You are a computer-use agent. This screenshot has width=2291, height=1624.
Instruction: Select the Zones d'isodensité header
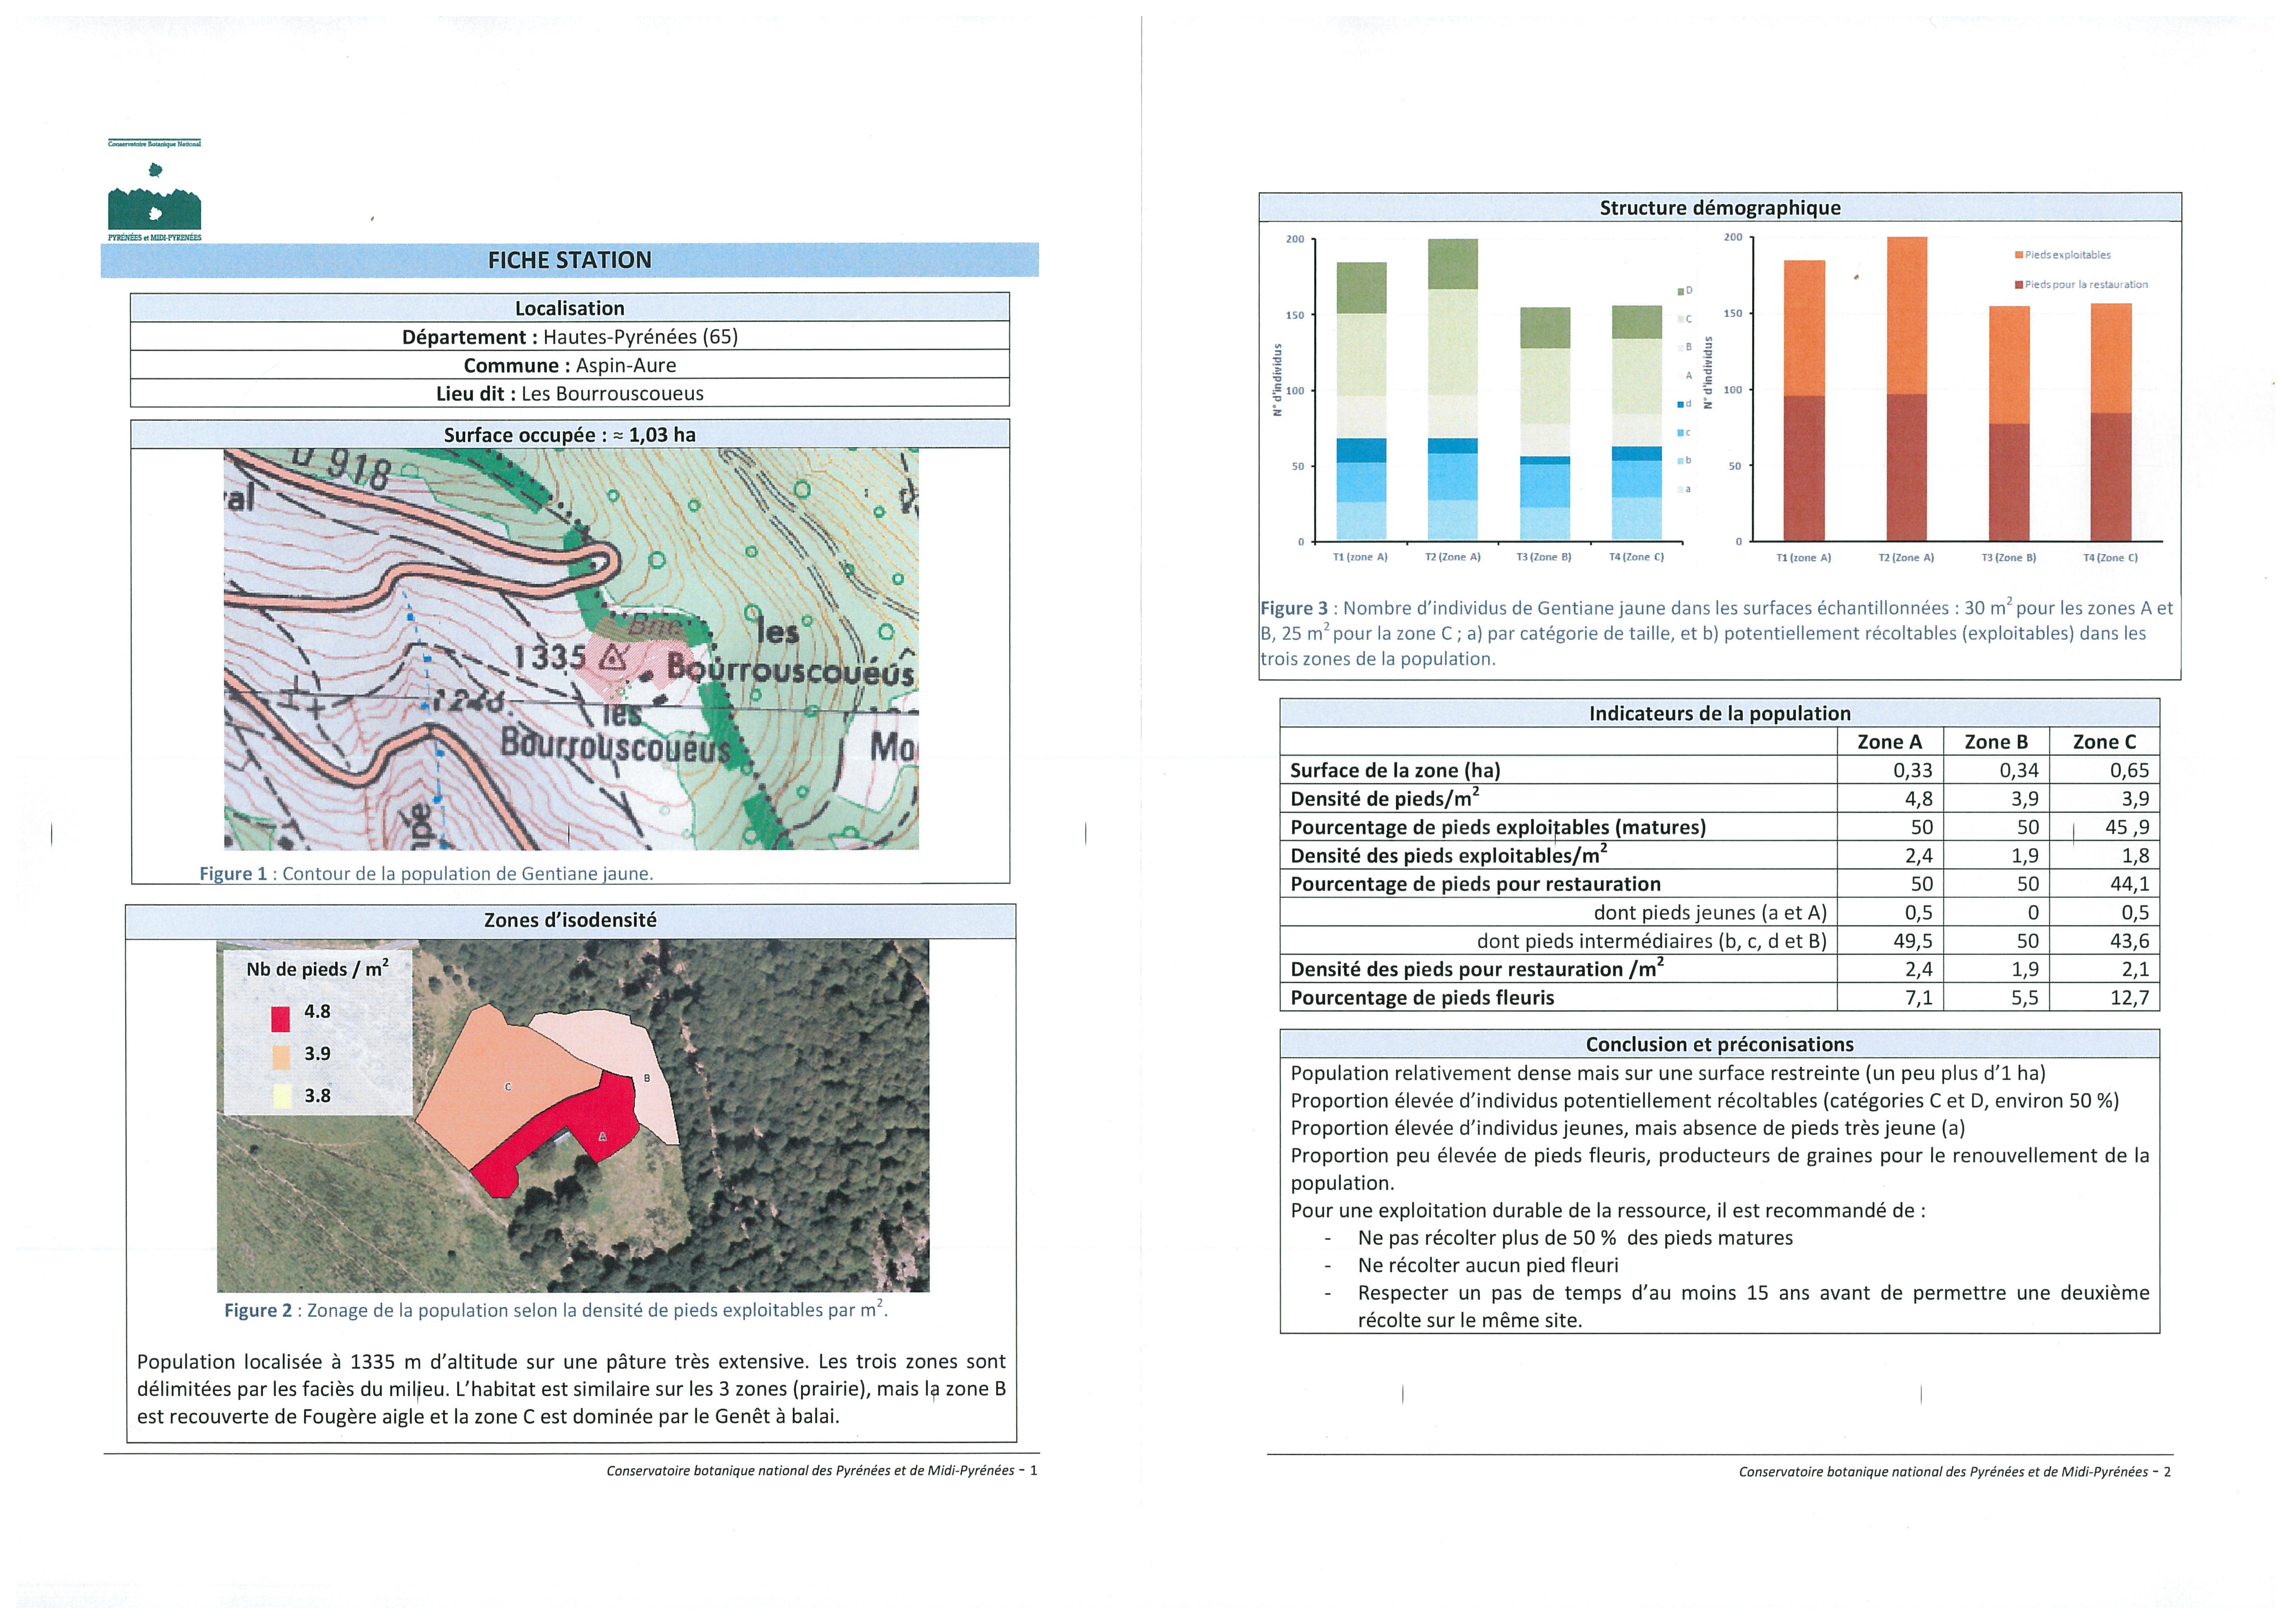pyautogui.click(x=570, y=920)
